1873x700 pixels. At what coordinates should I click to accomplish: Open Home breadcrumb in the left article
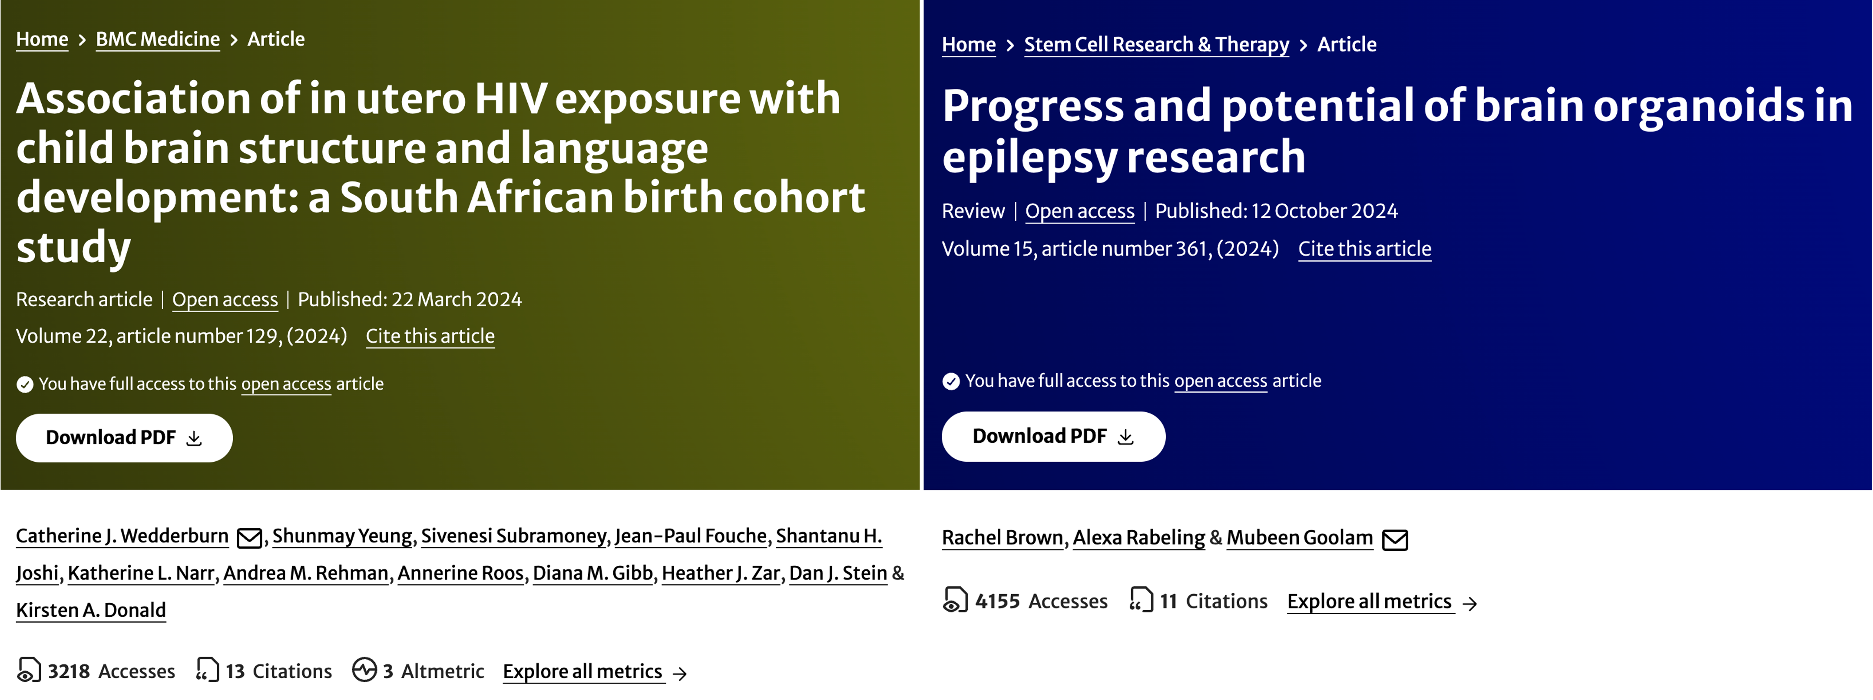(x=42, y=39)
